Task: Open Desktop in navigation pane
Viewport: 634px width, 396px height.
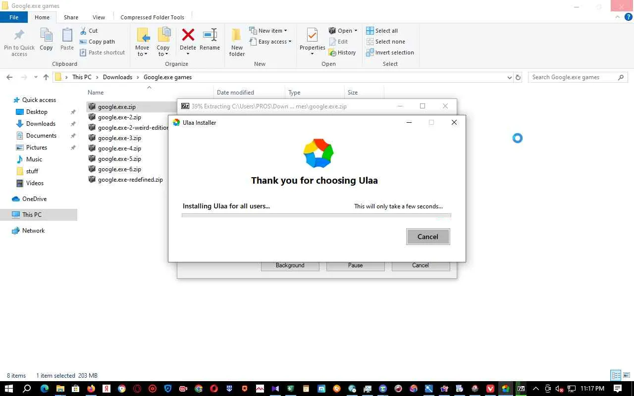Action: tap(37, 112)
